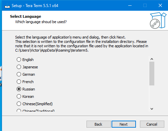Click 'Which language shoud be used?' text

coord(41,22)
